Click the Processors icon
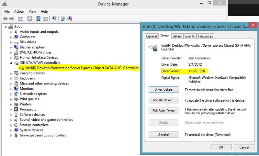Viewport: 259px width, 156px height. 16,109
